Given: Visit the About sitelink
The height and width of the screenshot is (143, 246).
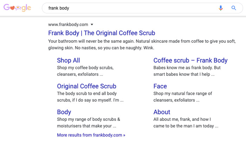Looking at the screenshot, I should [x=162, y=112].
